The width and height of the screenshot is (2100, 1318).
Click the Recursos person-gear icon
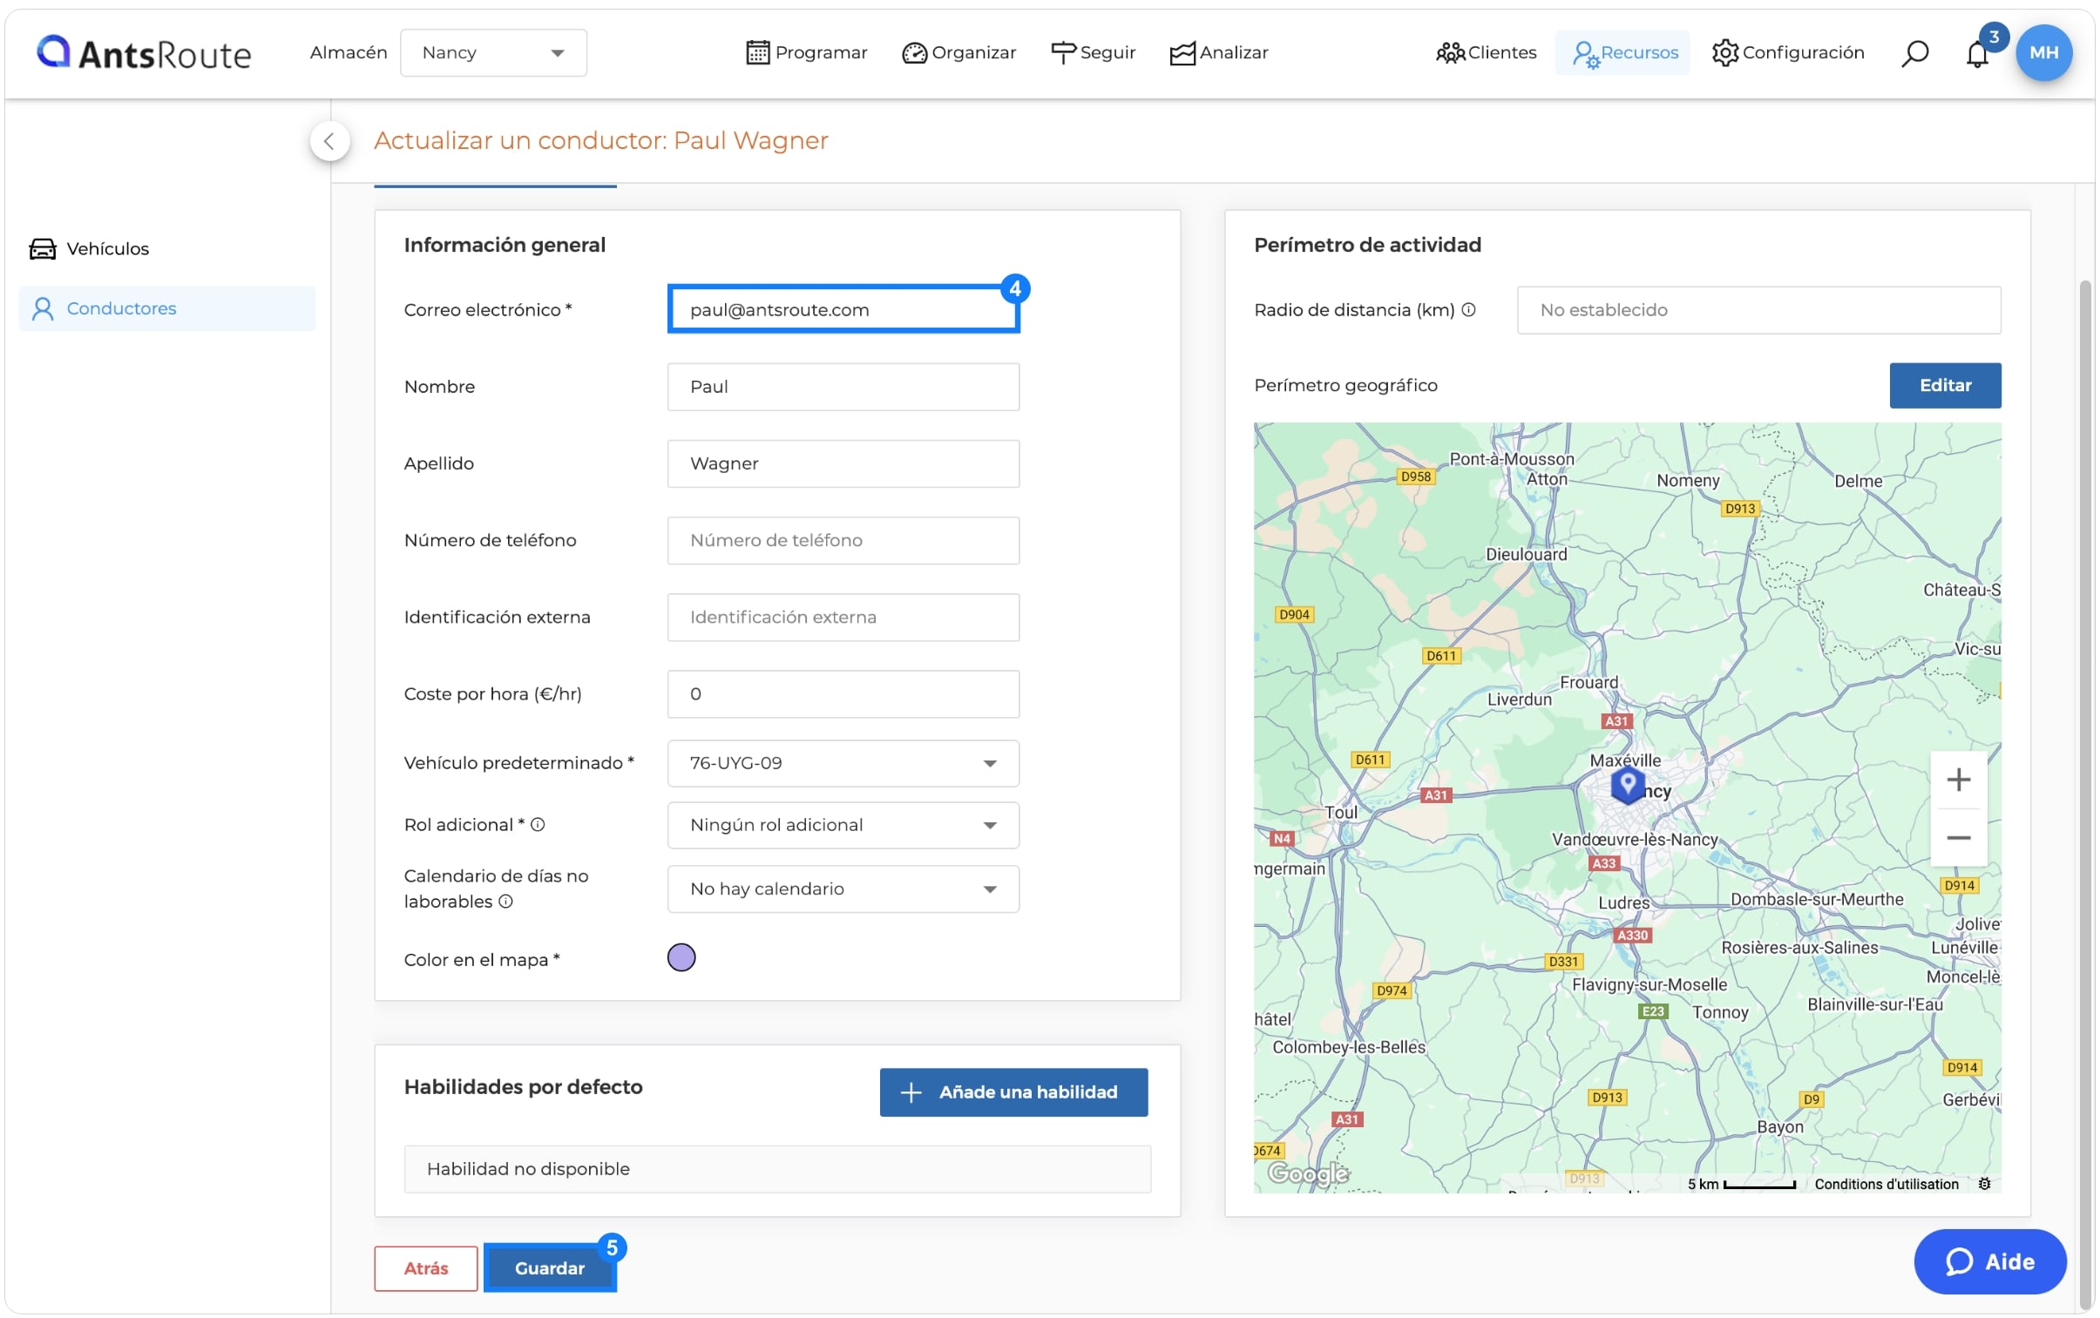pyautogui.click(x=1585, y=54)
